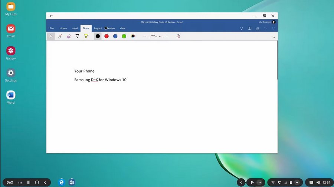Screen dimensions: 334x187
Task: Open the apps grid on taskbar
Action: tap(20, 182)
